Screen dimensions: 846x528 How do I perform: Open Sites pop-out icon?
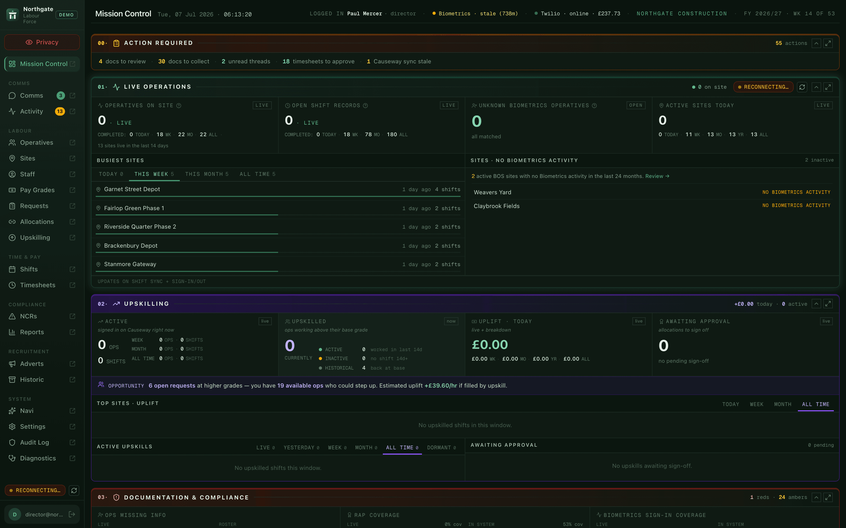(x=72, y=158)
